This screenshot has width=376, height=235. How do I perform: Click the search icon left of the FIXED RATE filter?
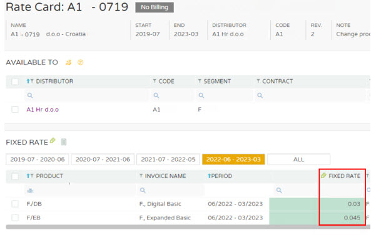[x=279, y=190]
